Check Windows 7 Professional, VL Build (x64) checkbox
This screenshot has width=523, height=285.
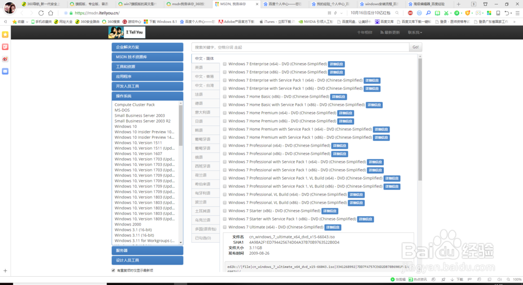click(225, 195)
